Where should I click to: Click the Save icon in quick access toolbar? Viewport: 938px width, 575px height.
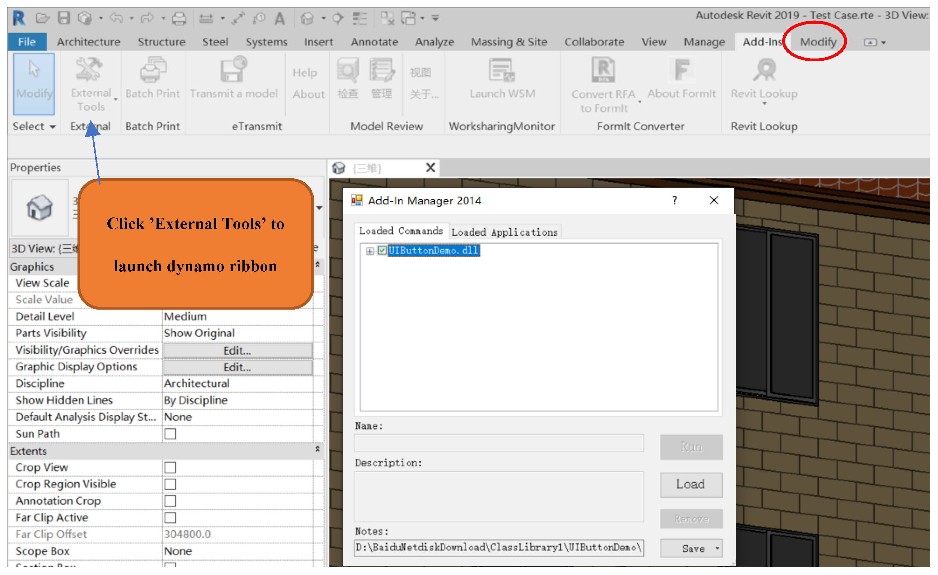tap(63, 17)
